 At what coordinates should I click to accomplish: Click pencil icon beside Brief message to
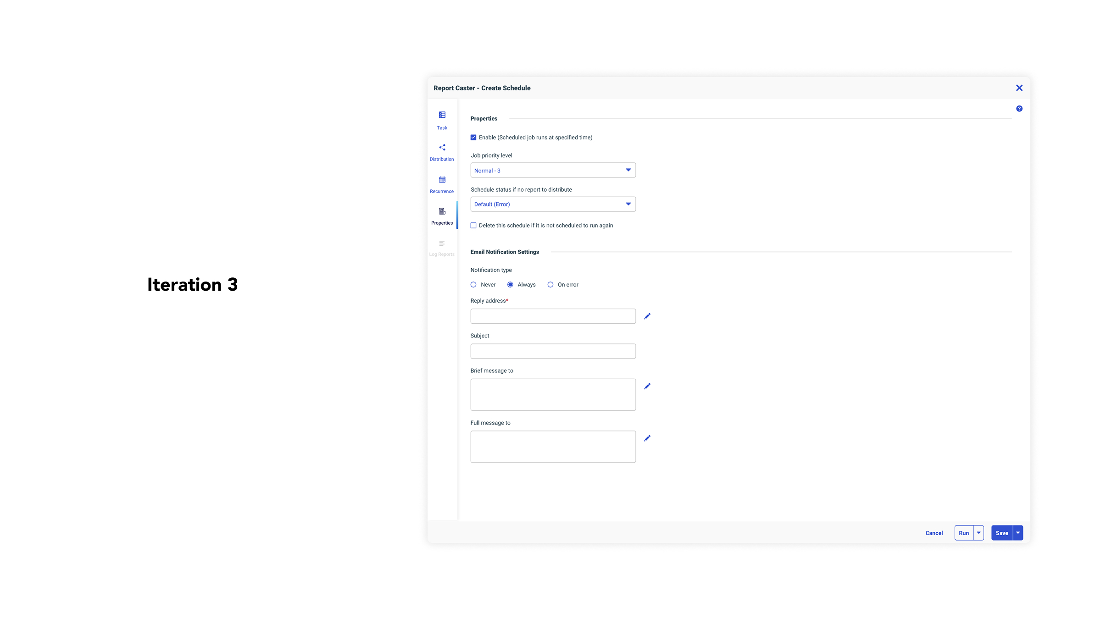[647, 387]
